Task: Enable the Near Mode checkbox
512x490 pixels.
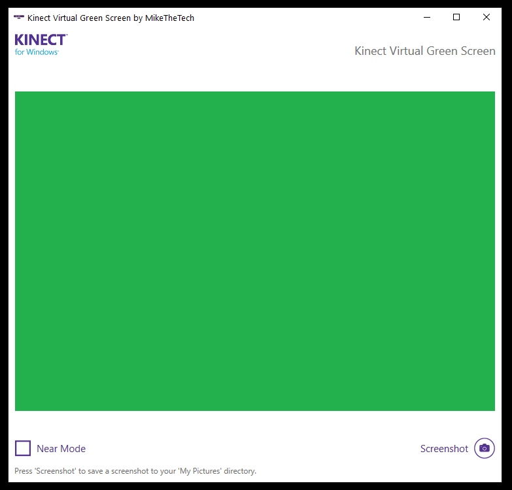Action: (23, 448)
